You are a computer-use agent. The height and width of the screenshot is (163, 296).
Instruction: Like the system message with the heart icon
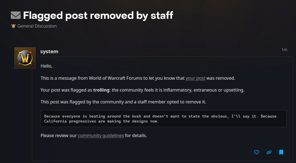click(x=257, y=152)
